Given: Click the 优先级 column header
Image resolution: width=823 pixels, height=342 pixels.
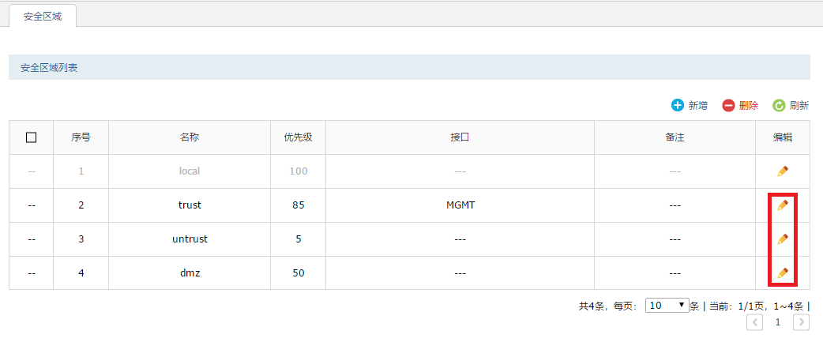Looking at the screenshot, I should (x=298, y=137).
